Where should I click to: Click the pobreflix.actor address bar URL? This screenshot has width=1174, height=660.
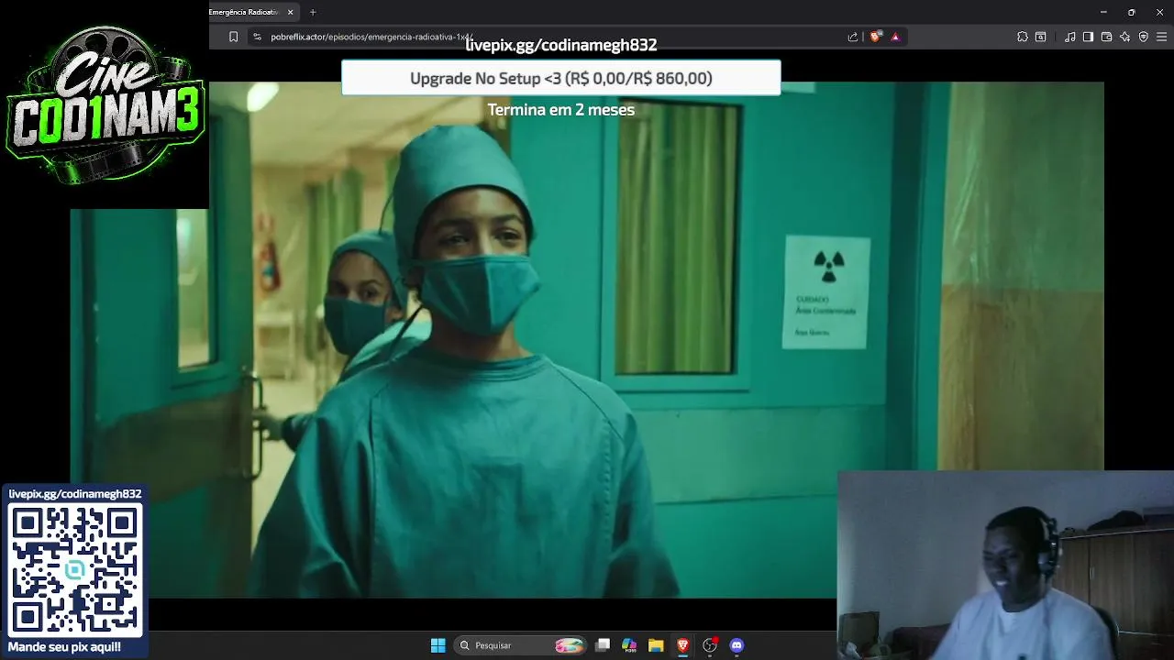[371, 37]
